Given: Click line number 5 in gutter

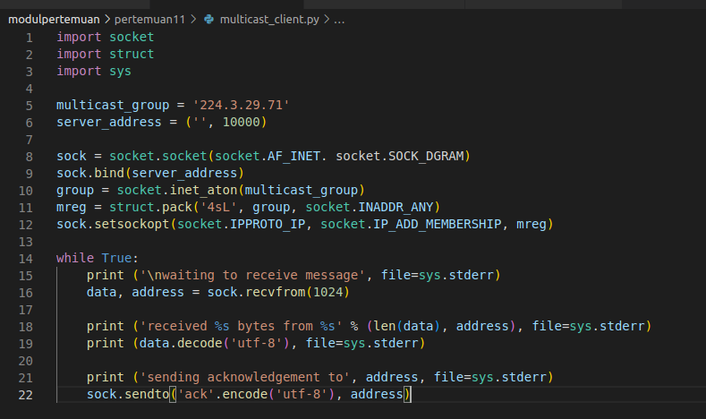Looking at the screenshot, I should [30, 106].
